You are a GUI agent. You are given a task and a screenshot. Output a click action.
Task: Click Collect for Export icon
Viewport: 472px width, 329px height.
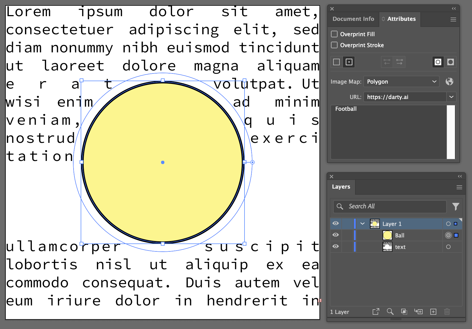coord(376,312)
